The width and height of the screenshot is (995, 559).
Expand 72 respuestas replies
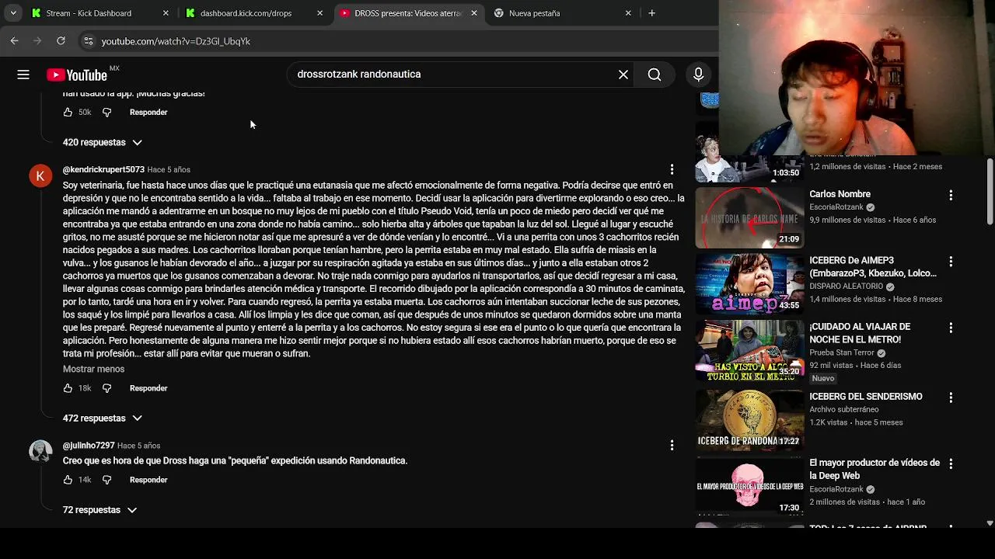click(99, 509)
